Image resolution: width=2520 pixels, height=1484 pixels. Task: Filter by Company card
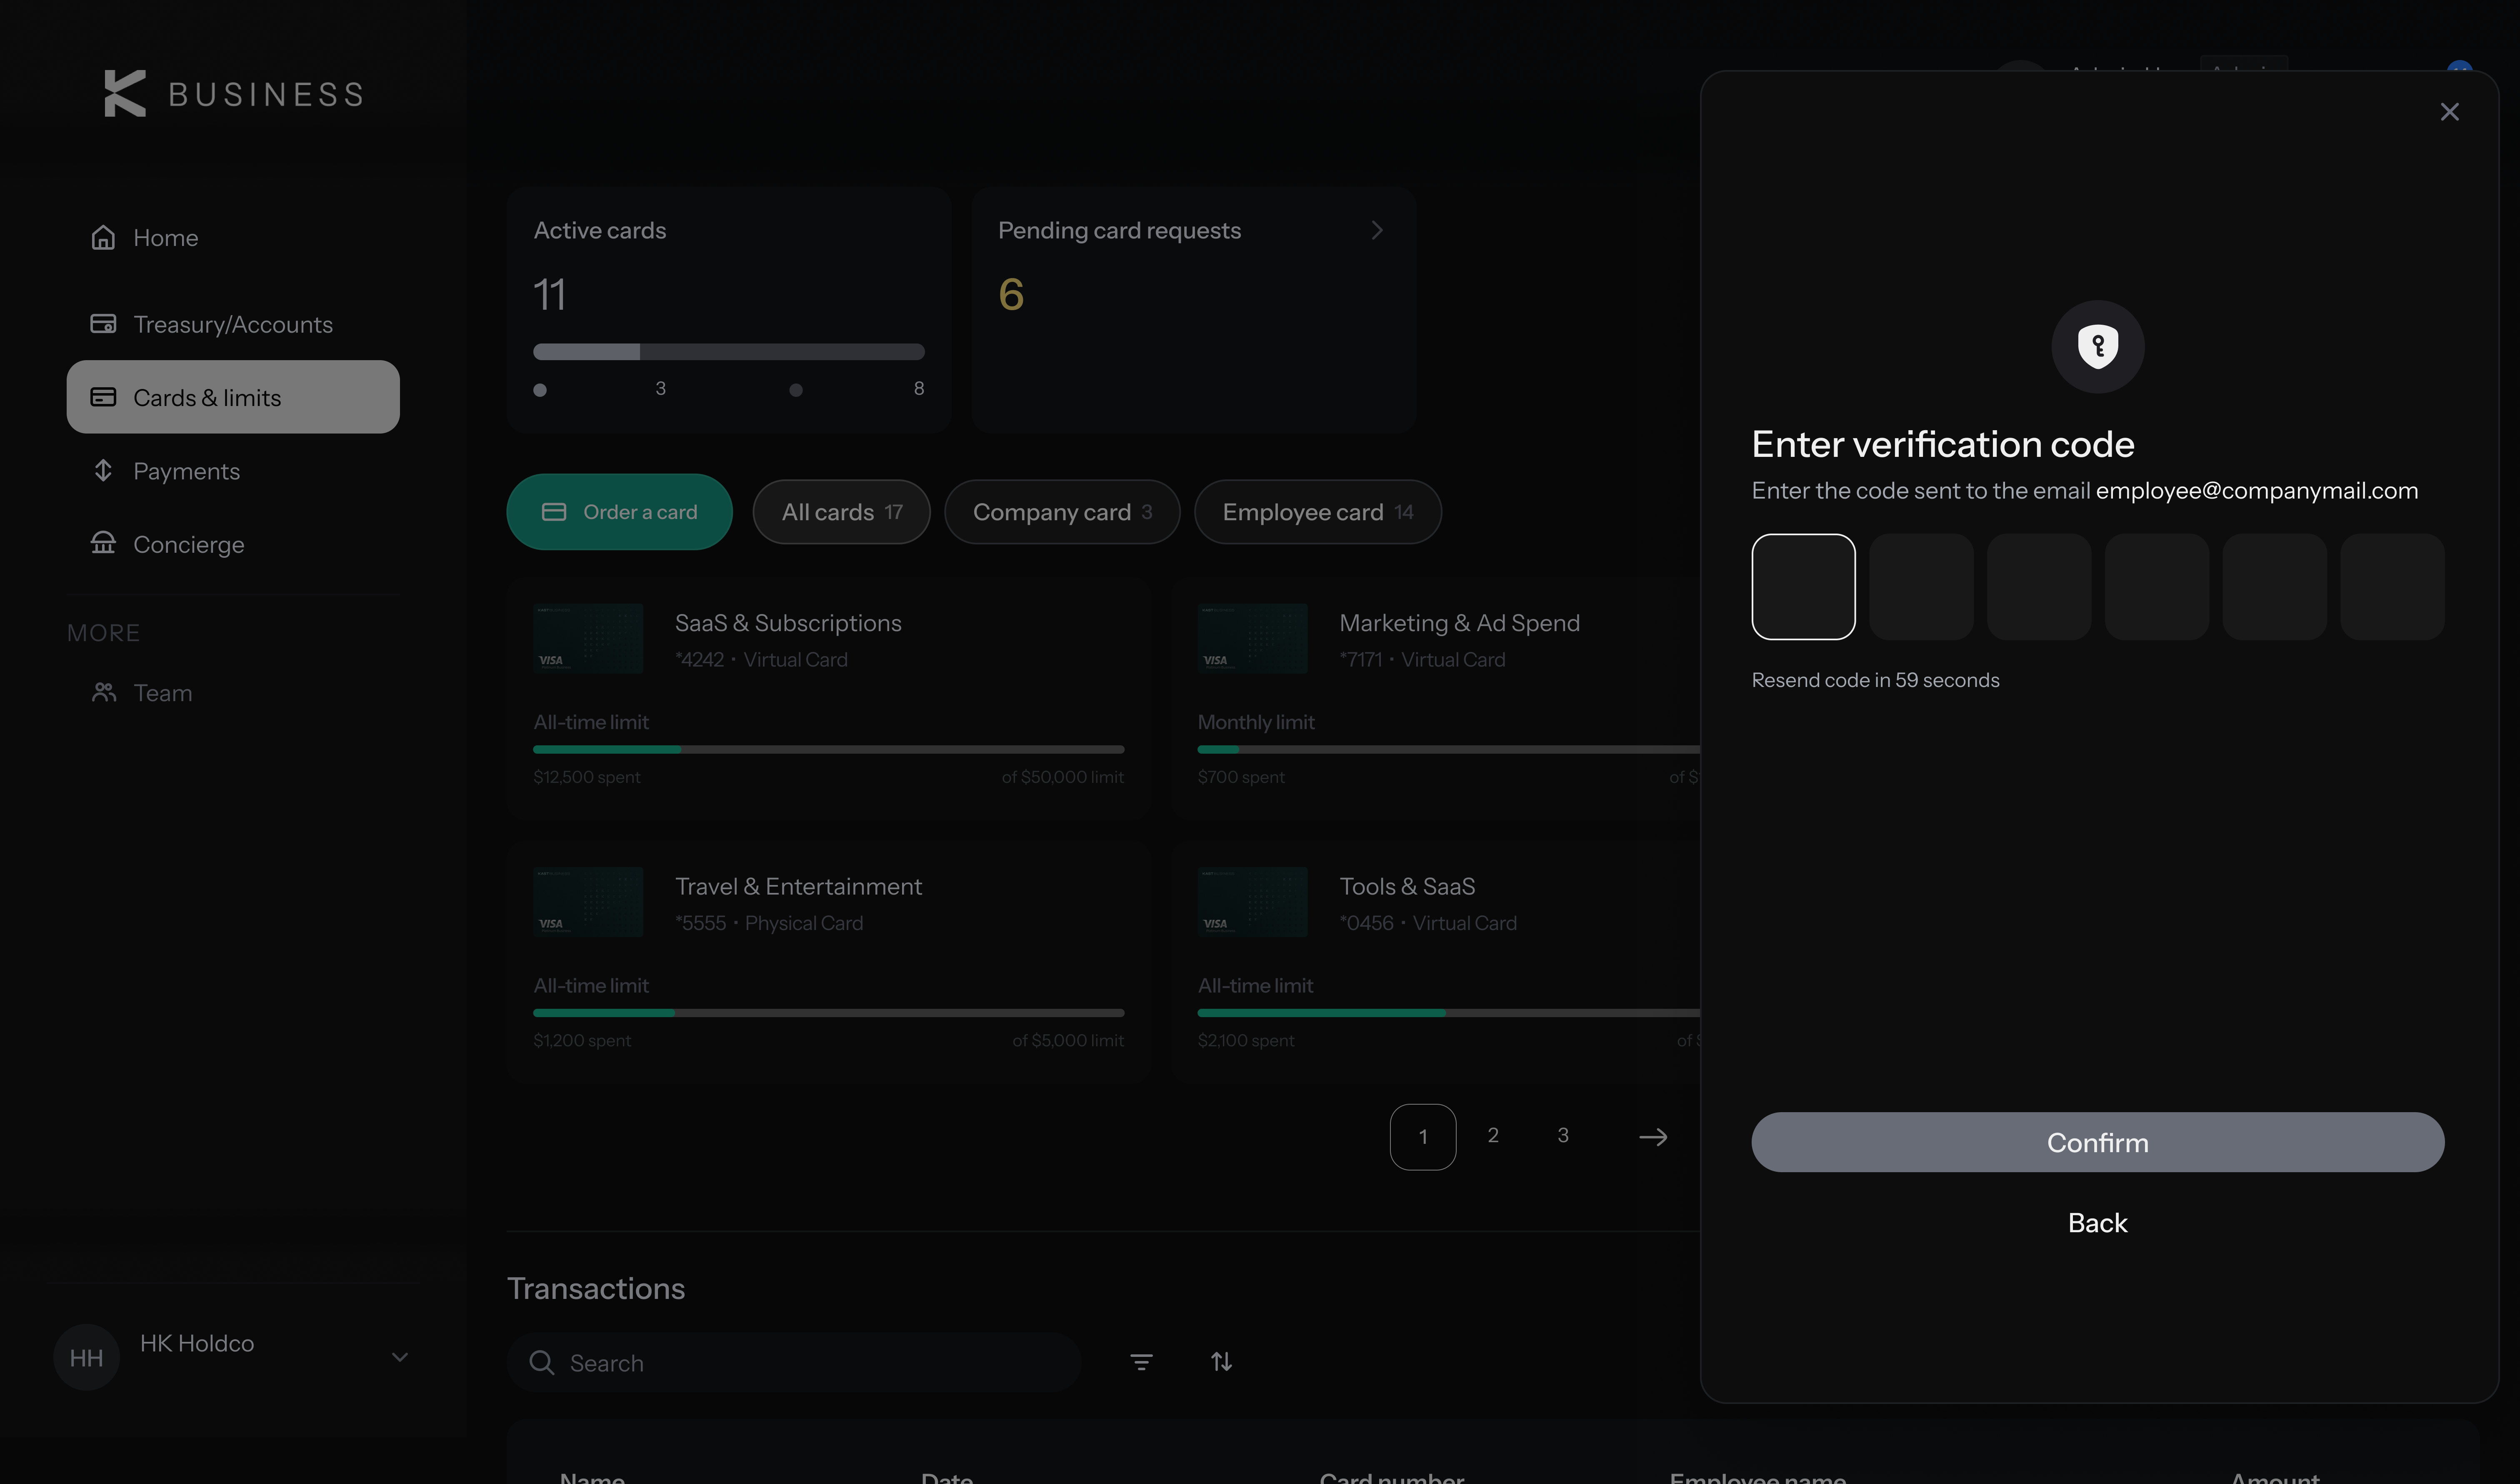(x=1062, y=512)
